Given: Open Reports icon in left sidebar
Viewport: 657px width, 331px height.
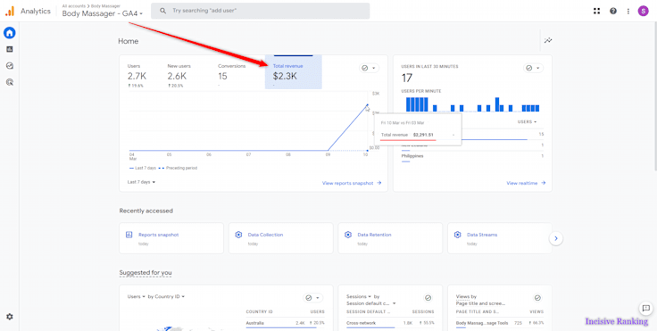Looking at the screenshot, I should [10, 49].
